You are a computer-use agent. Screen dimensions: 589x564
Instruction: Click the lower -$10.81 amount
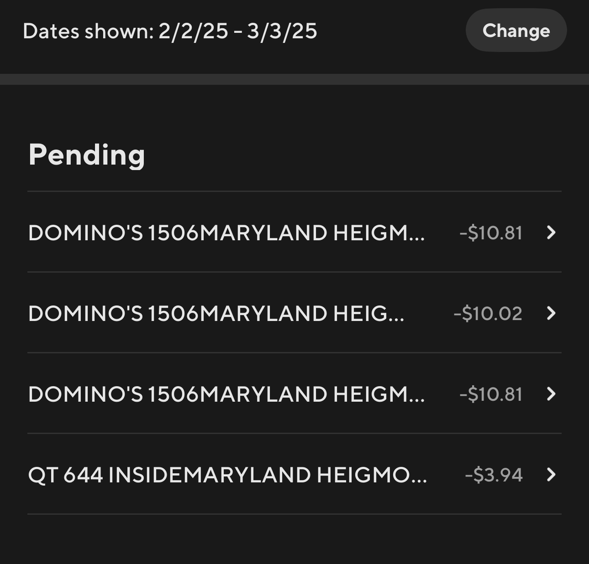(491, 394)
